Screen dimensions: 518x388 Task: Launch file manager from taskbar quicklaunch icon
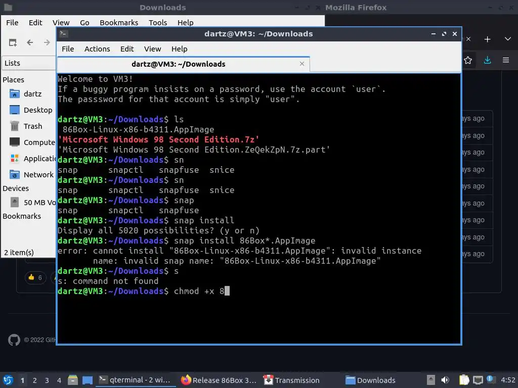[73, 380]
